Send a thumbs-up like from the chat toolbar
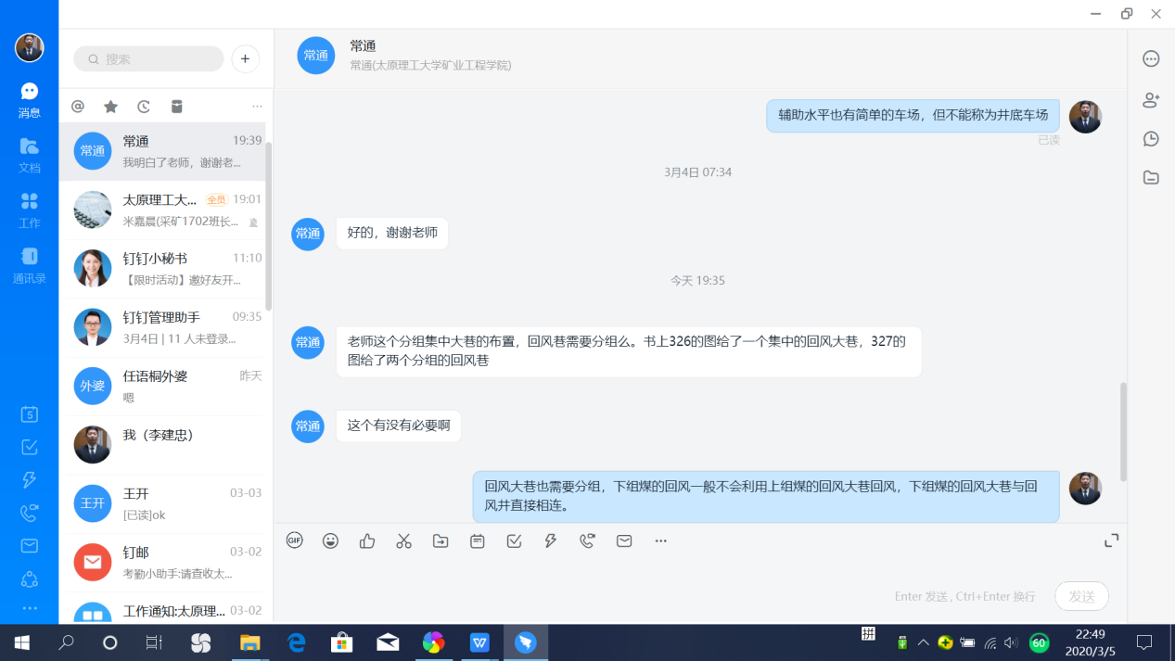This screenshot has width=1175, height=661. [367, 540]
